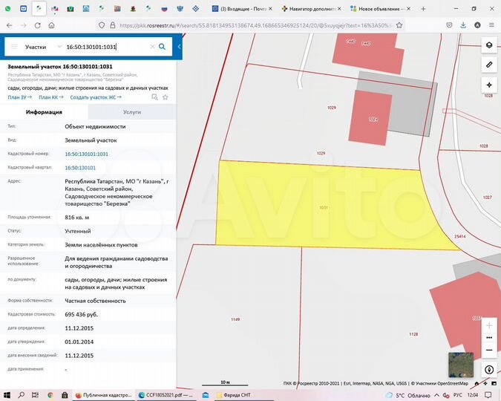Image resolution: width=501 pixels, height=401 pixels.
Task: Switch to the Информация tab
Action: [44, 112]
